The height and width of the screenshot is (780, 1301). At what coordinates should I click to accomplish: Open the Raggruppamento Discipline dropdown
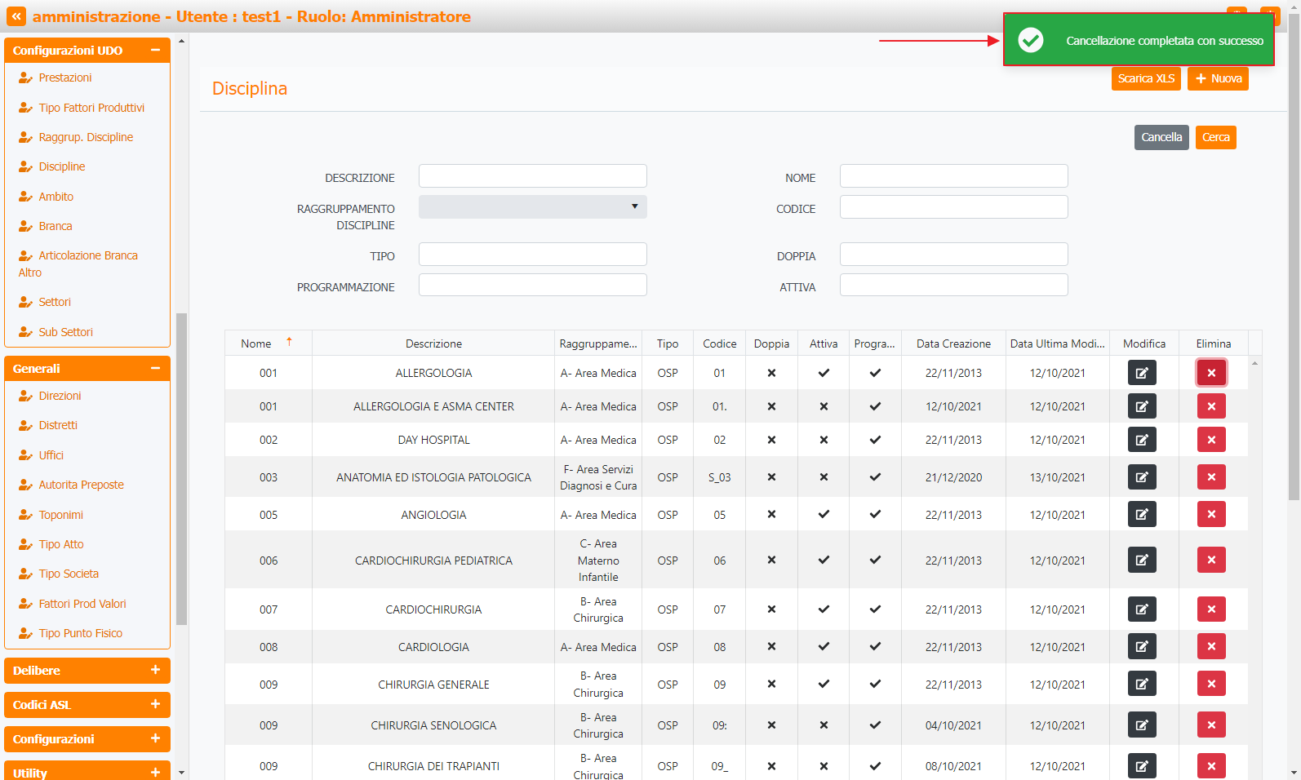pos(532,207)
